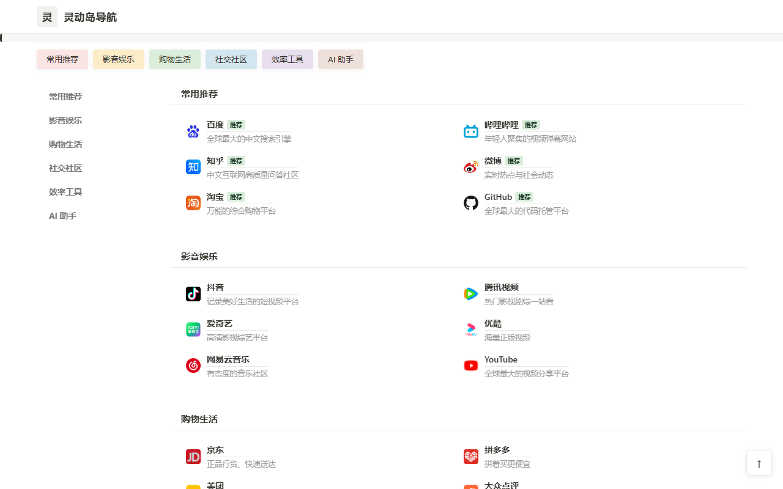The image size is (783, 489).
Task: Click the Weibo eye logo icon
Action: tap(471, 167)
